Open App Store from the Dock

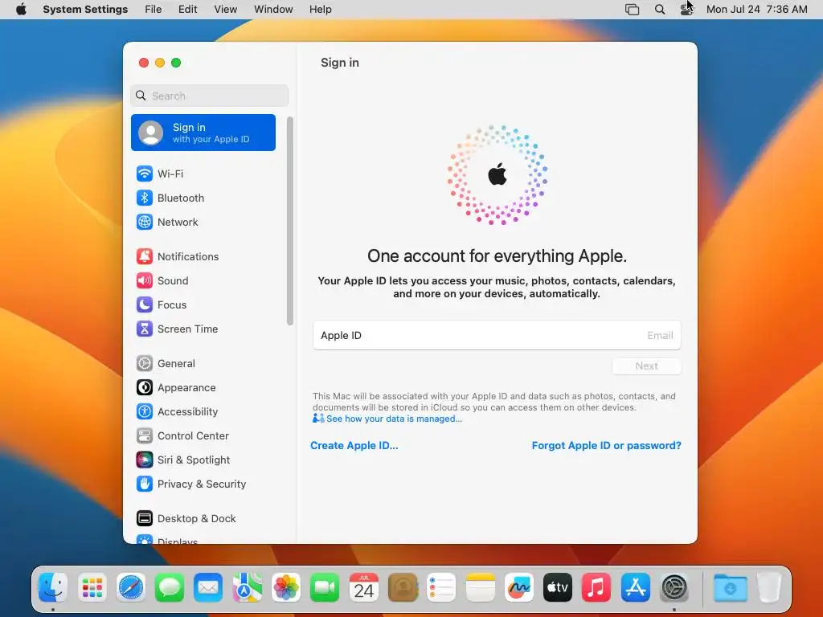click(635, 587)
